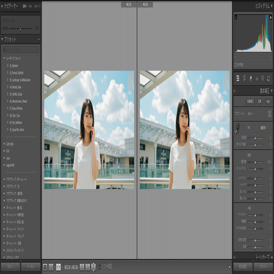Click the リセット button
Screen dimensions: 274x274
pyautogui.click(x=263, y=267)
